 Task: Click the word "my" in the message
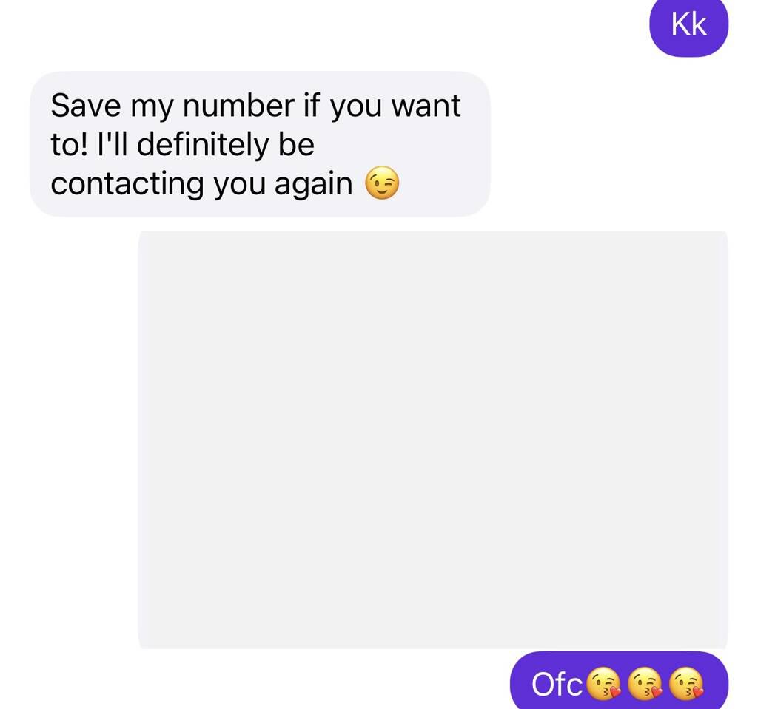pos(151,108)
